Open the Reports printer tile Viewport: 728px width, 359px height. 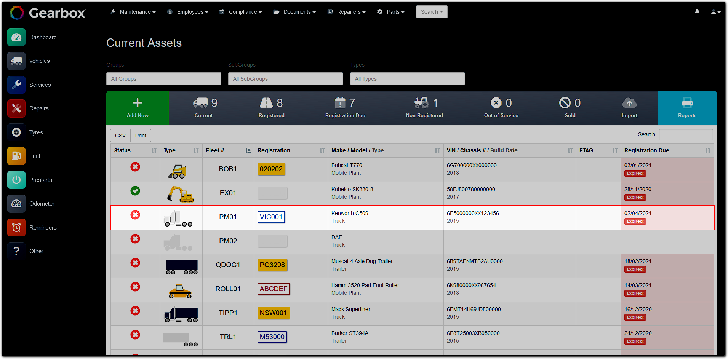(x=687, y=108)
